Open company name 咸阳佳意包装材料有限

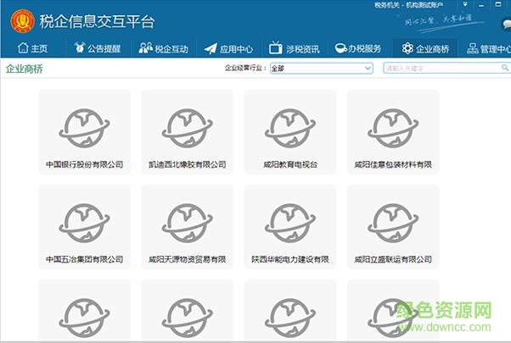point(393,164)
